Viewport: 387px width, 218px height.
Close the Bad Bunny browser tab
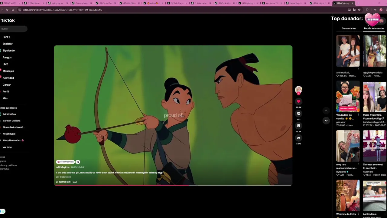(43, 3)
